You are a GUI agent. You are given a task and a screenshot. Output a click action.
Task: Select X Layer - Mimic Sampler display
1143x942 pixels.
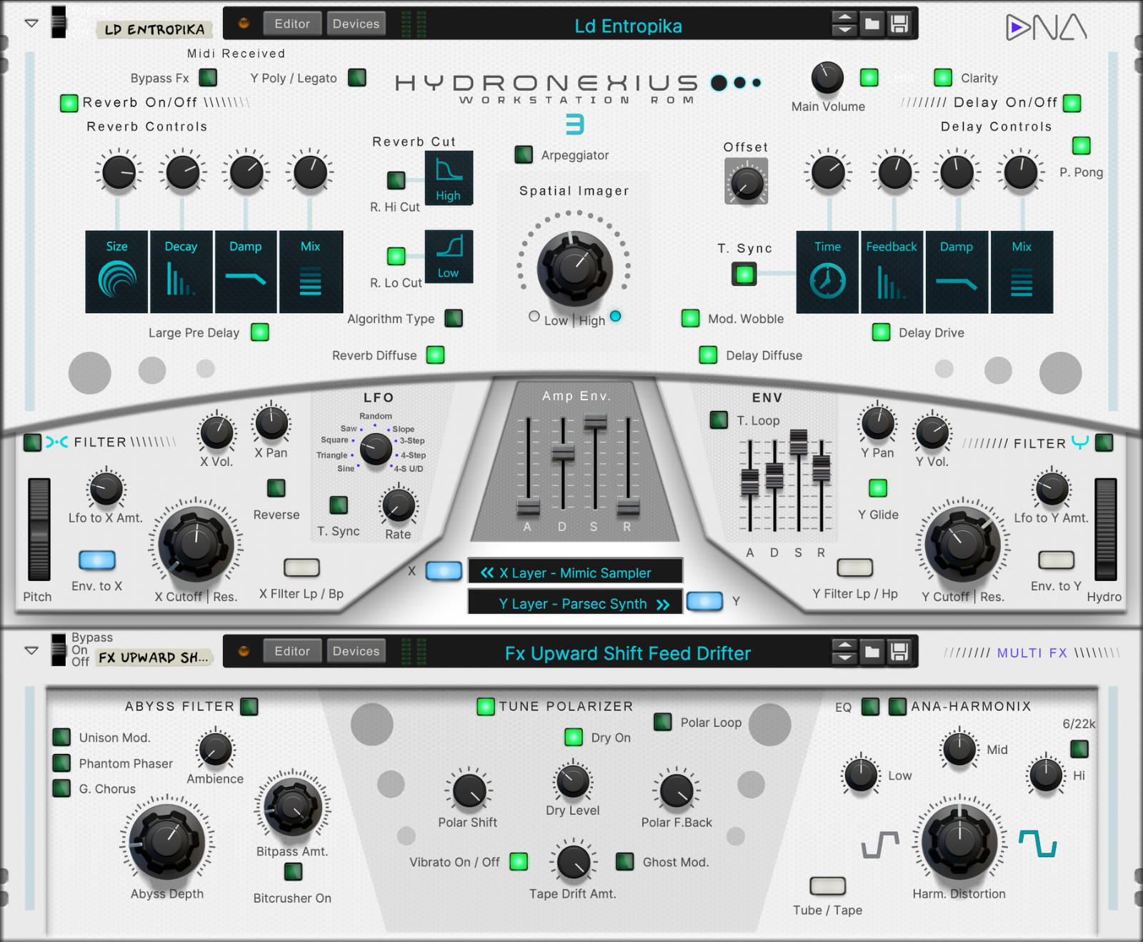click(x=575, y=572)
